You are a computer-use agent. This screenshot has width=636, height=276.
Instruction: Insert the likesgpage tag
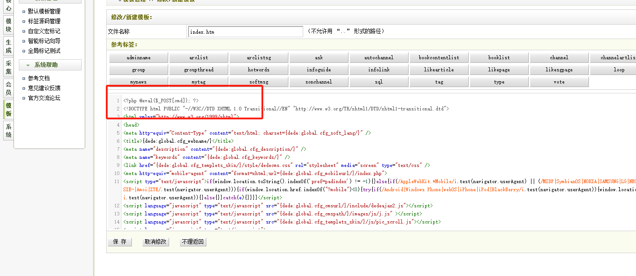(x=559, y=70)
